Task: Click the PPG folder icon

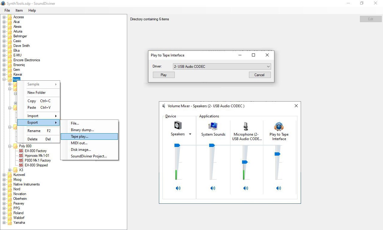Action: [x=10, y=208]
